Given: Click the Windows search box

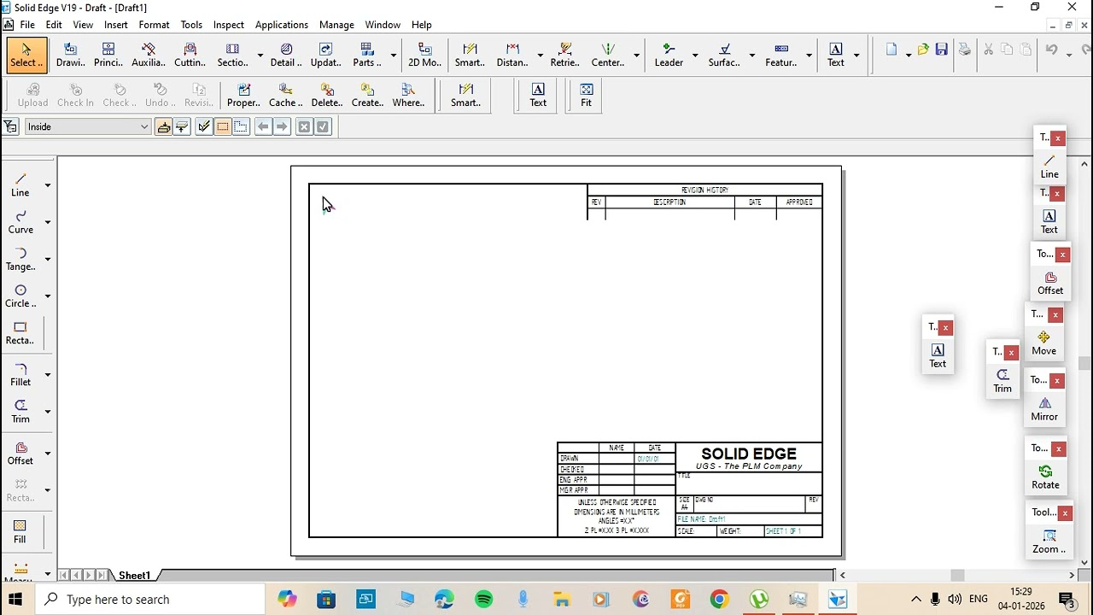Looking at the screenshot, I should tap(152, 600).
